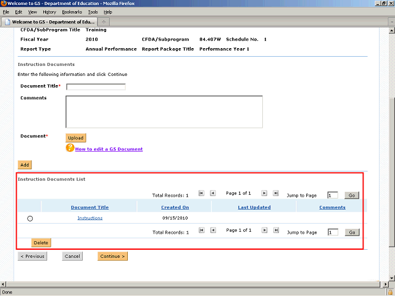Select the Welcome to G5 browser tab

click(x=49, y=22)
